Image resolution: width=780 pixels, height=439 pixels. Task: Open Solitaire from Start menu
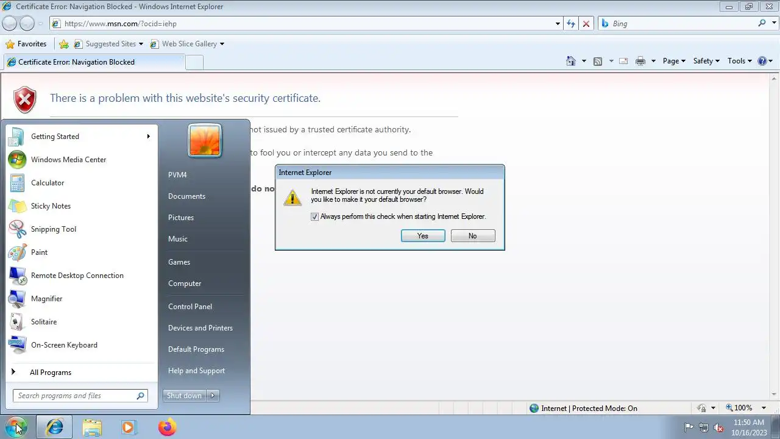point(80,322)
